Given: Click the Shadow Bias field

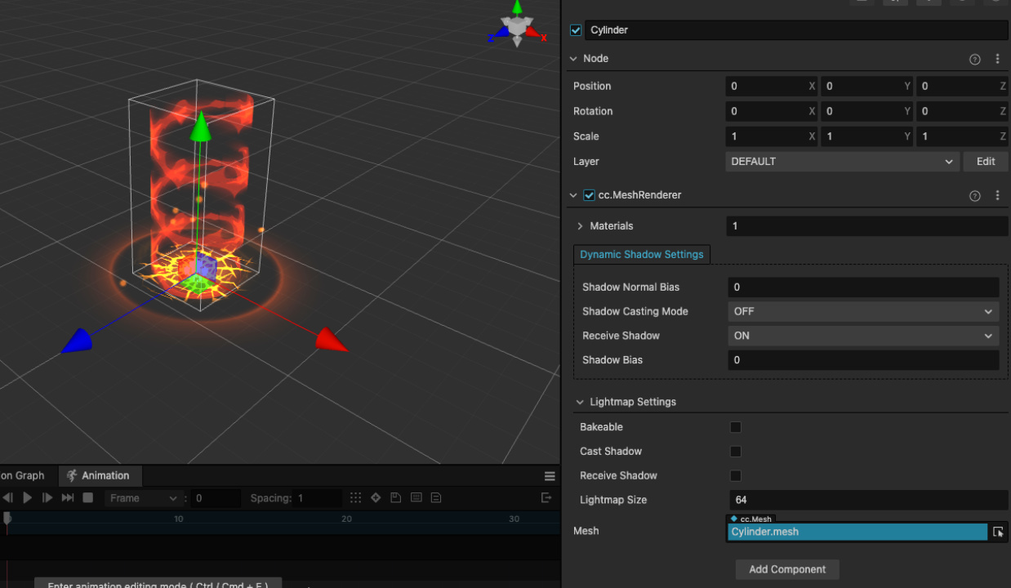Looking at the screenshot, I should (x=863, y=360).
